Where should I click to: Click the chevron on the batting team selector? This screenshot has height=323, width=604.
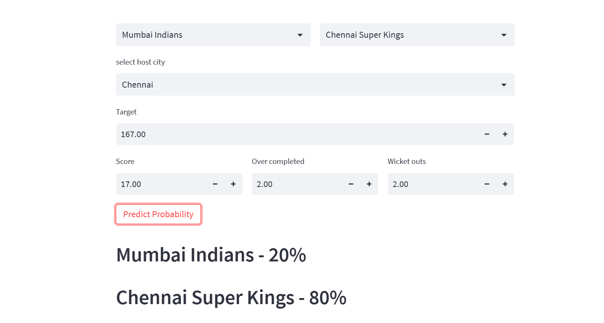300,35
